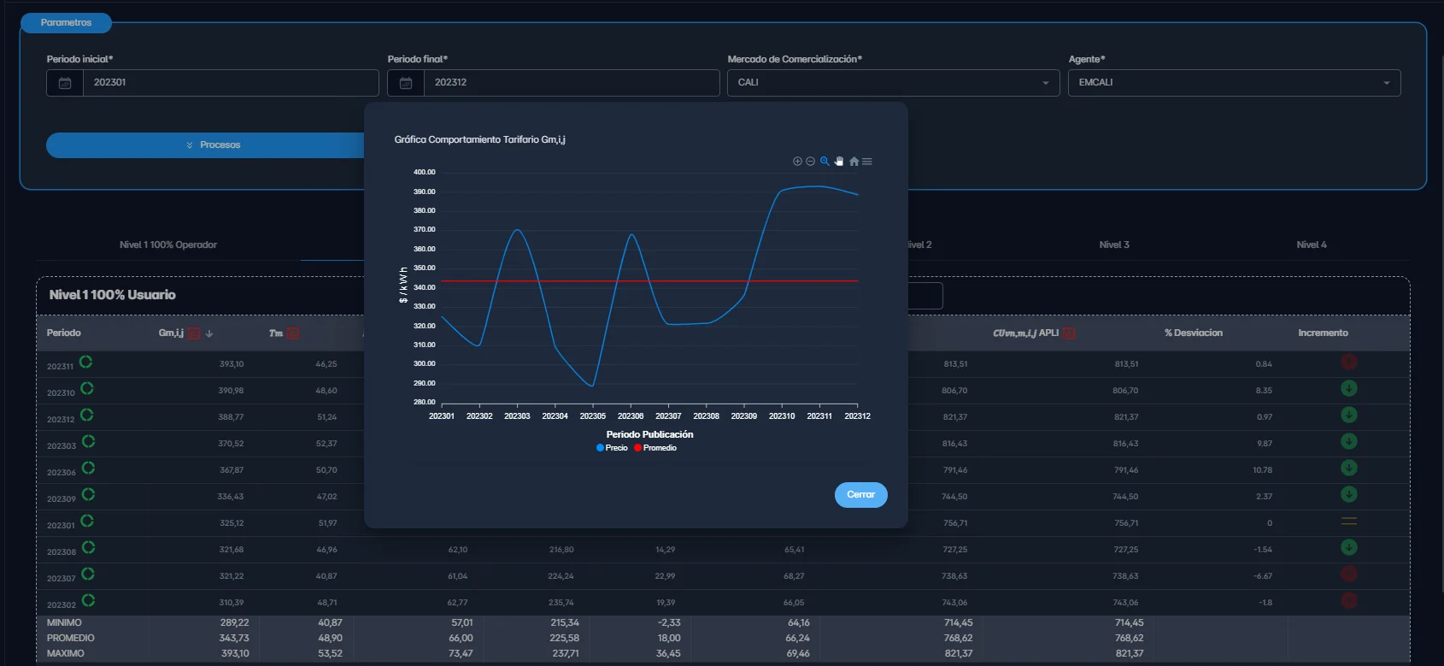Image resolution: width=1444 pixels, height=666 pixels.
Task: Click the chart zoom-out minus icon
Action: 810,162
